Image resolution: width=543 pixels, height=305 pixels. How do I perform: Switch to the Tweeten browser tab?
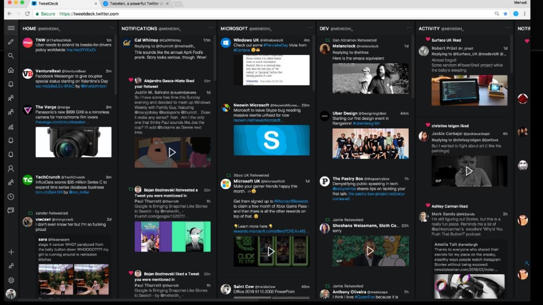click(x=135, y=4)
